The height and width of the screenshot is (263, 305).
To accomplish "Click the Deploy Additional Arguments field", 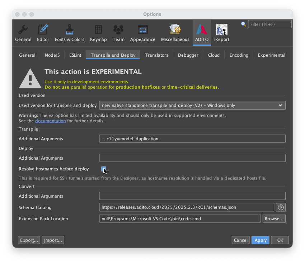I will pyautogui.click(x=192, y=158).
